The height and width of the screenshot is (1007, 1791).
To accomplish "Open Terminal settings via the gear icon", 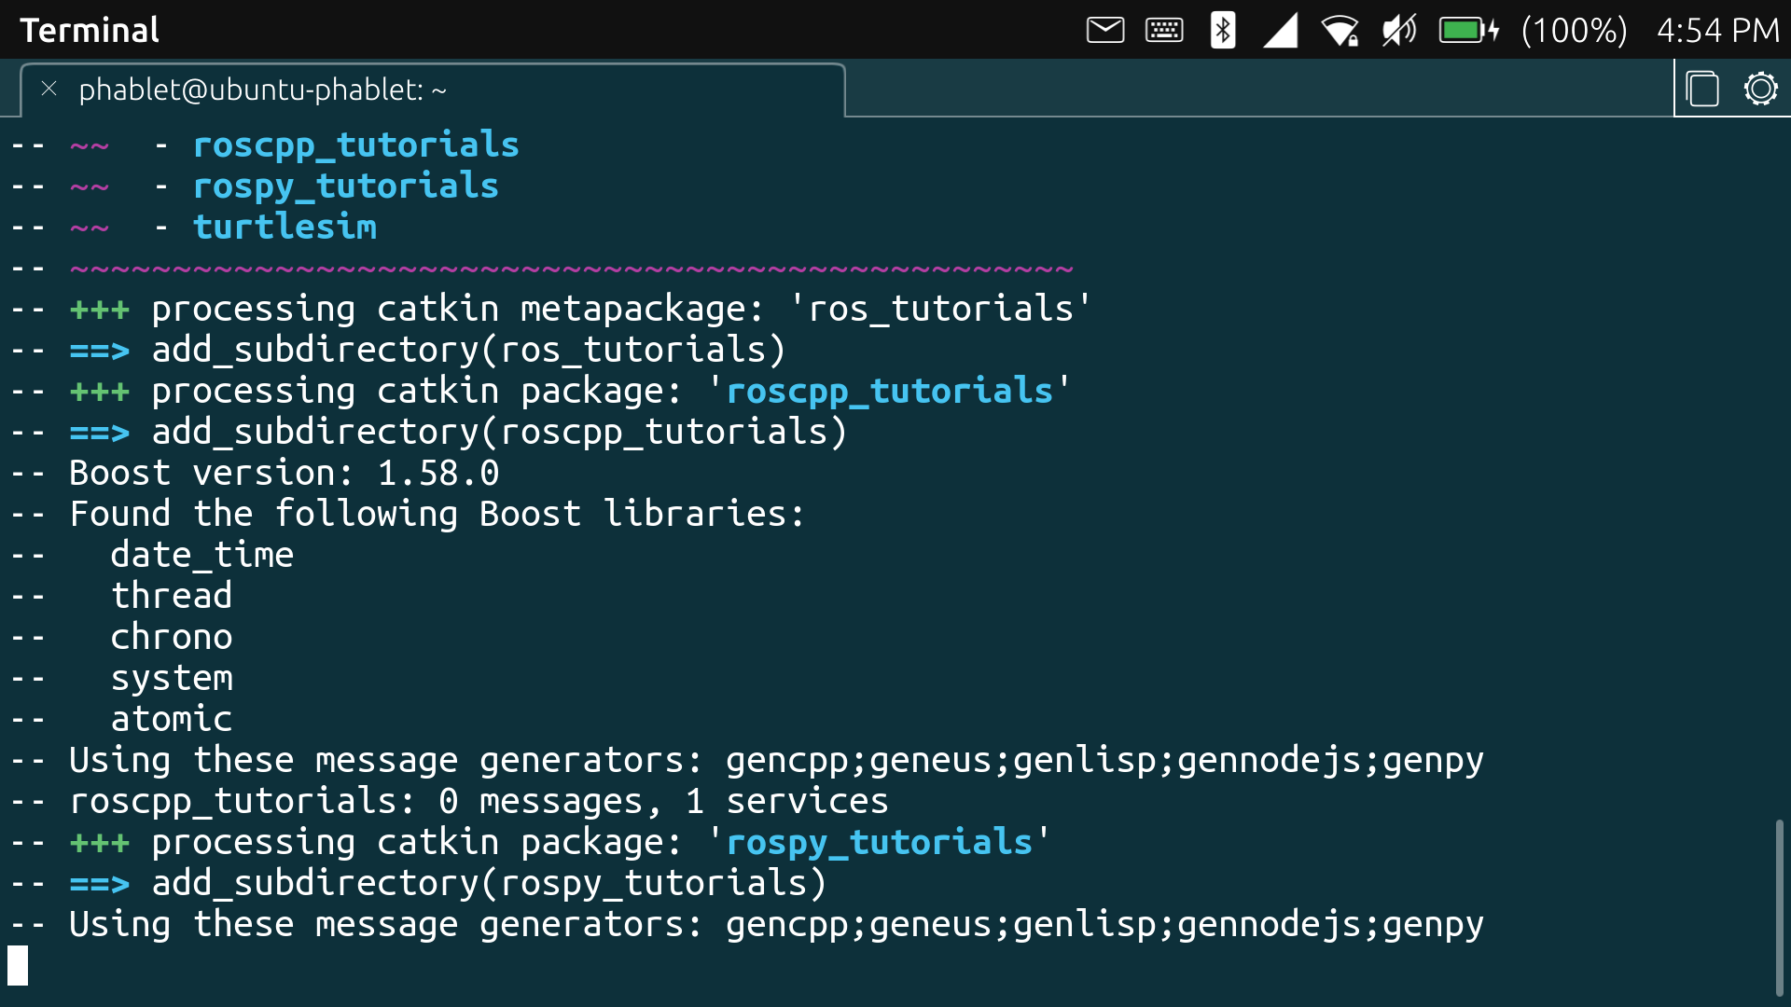I will pos(1761,89).
